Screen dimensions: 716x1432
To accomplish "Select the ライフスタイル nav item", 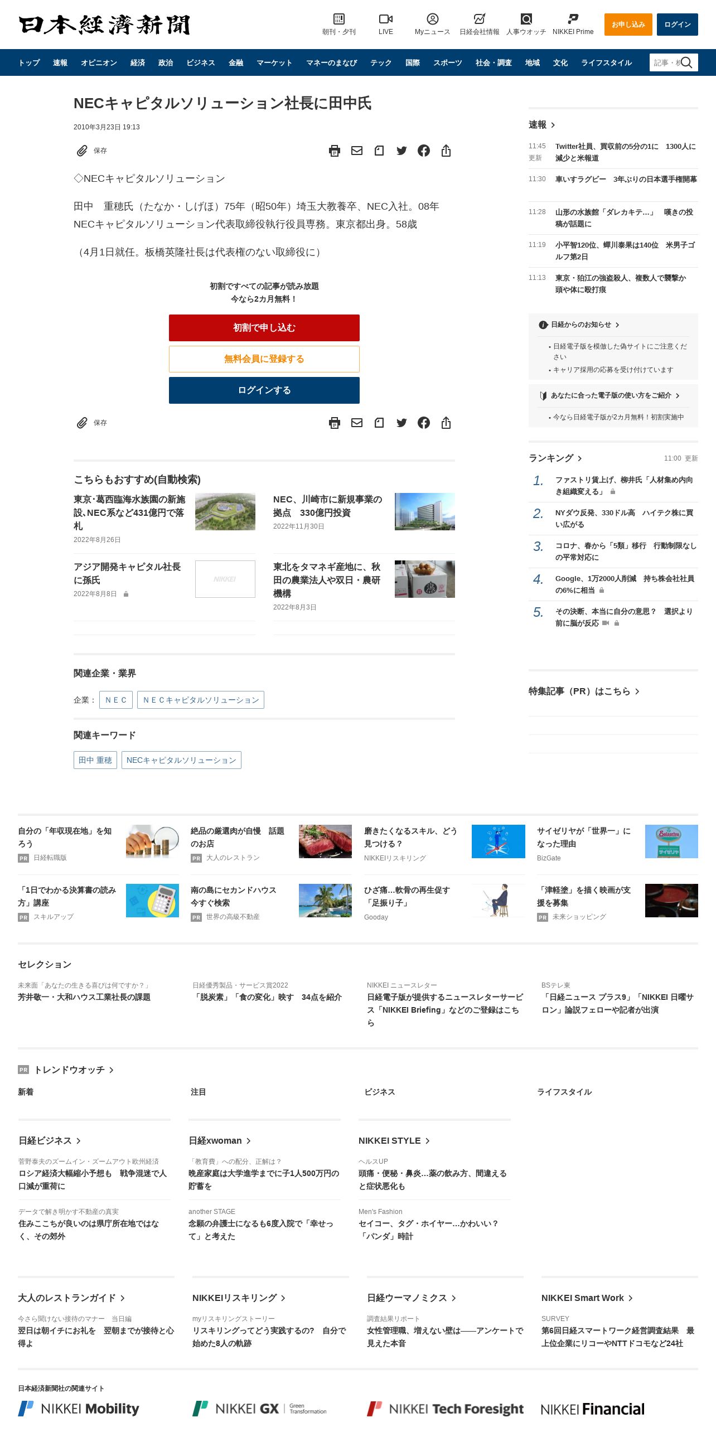I will coord(606,62).
